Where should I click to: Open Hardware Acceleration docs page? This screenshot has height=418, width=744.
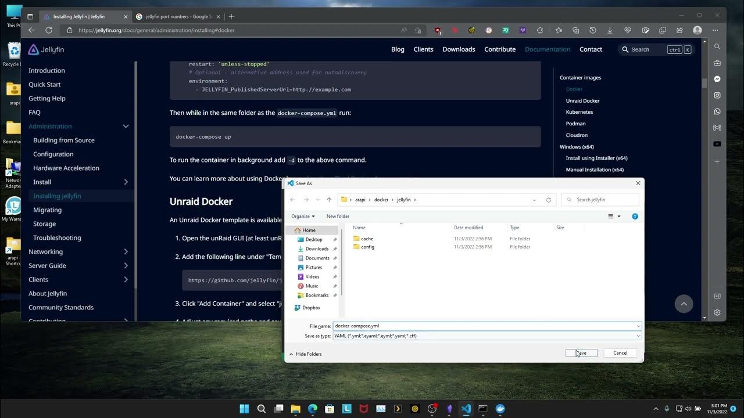(66, 168)
